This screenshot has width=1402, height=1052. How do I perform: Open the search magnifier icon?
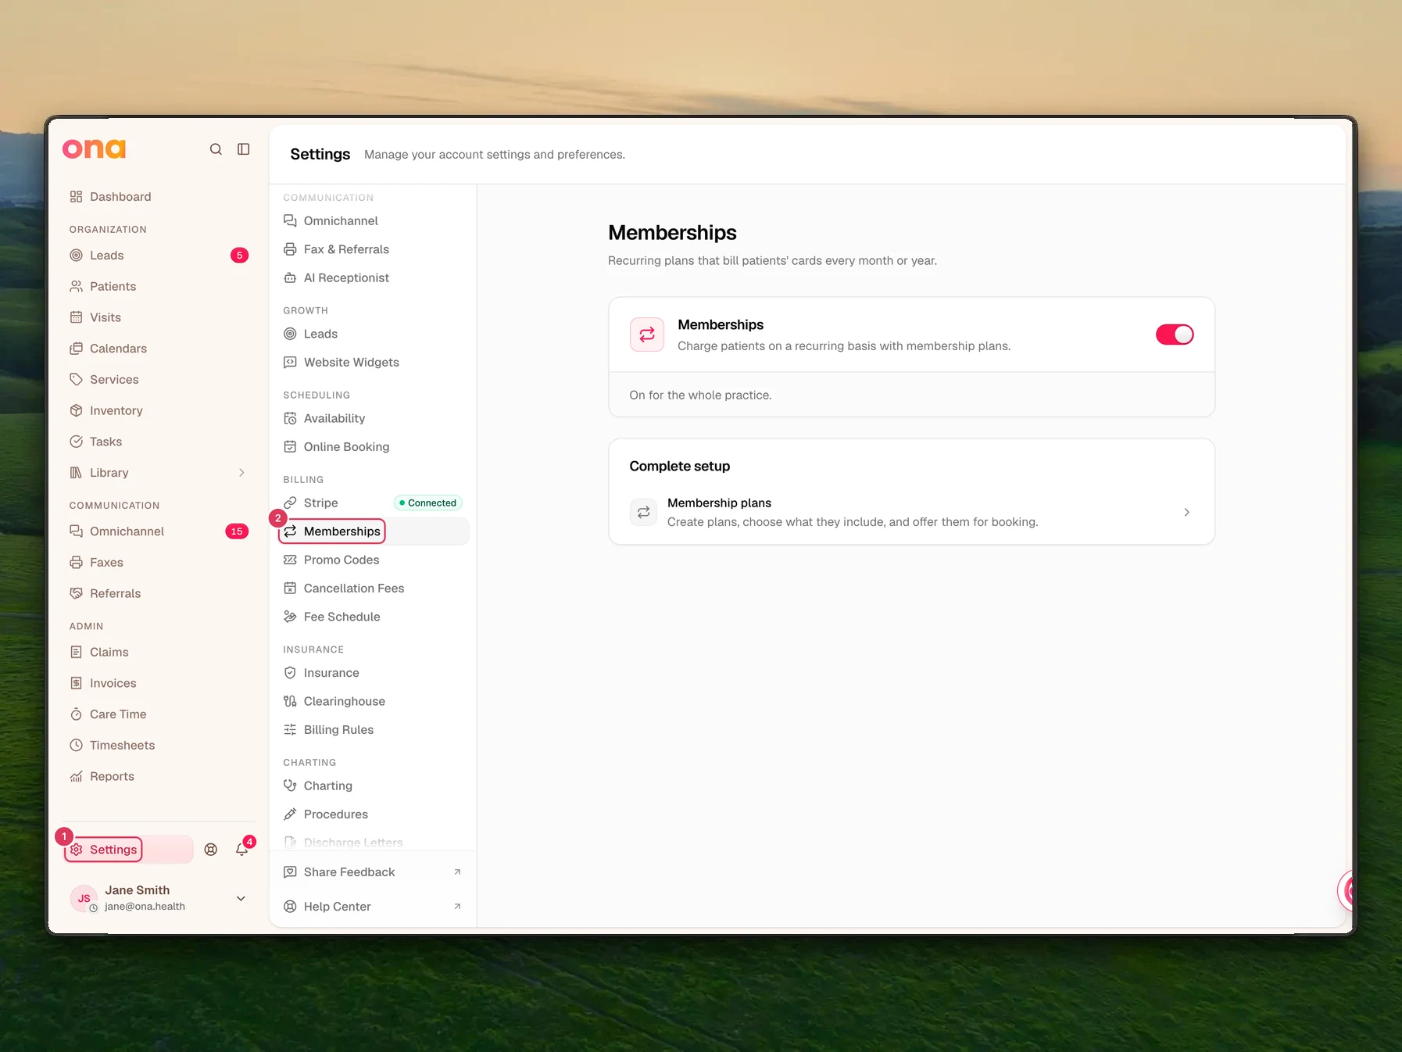point(216,149)
